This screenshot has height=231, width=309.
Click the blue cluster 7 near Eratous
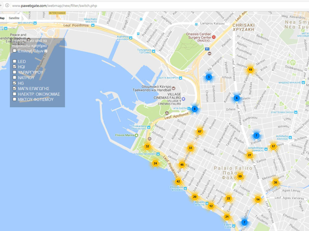click(x=256, y=135)
